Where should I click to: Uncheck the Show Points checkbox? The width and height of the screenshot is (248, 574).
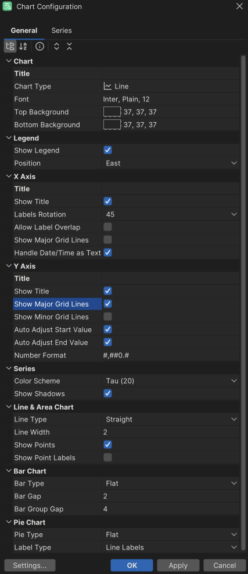click(x=108, y=445)
